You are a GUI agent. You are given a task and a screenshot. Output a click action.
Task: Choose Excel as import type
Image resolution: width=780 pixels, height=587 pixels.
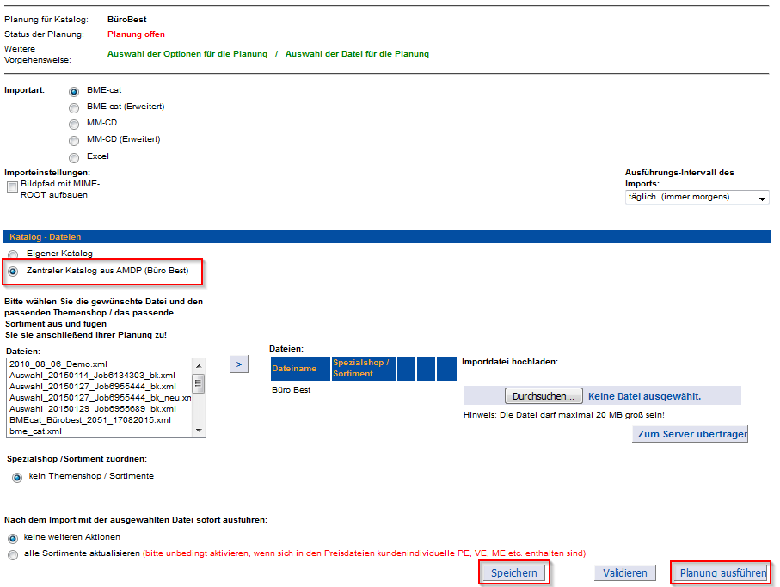pos(74,158)
